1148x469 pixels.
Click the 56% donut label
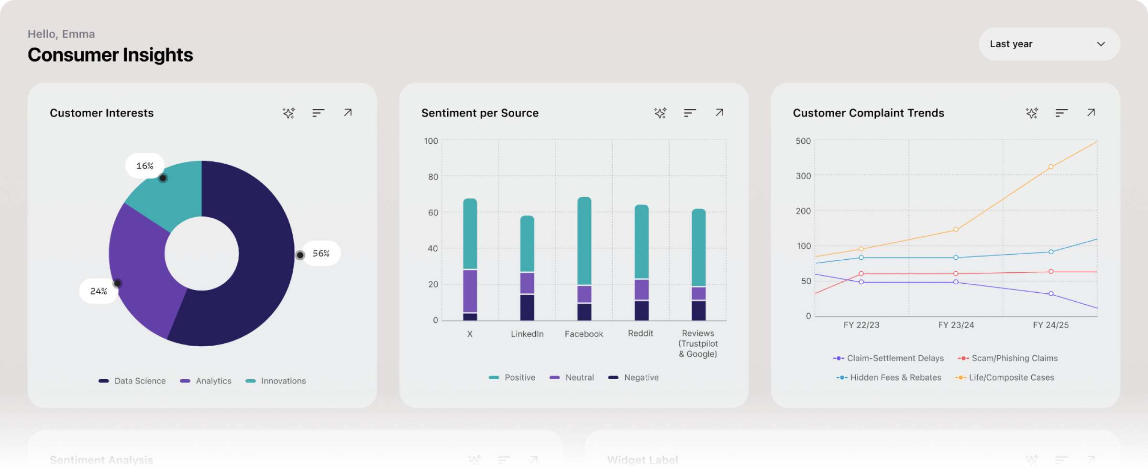point(321,253)
